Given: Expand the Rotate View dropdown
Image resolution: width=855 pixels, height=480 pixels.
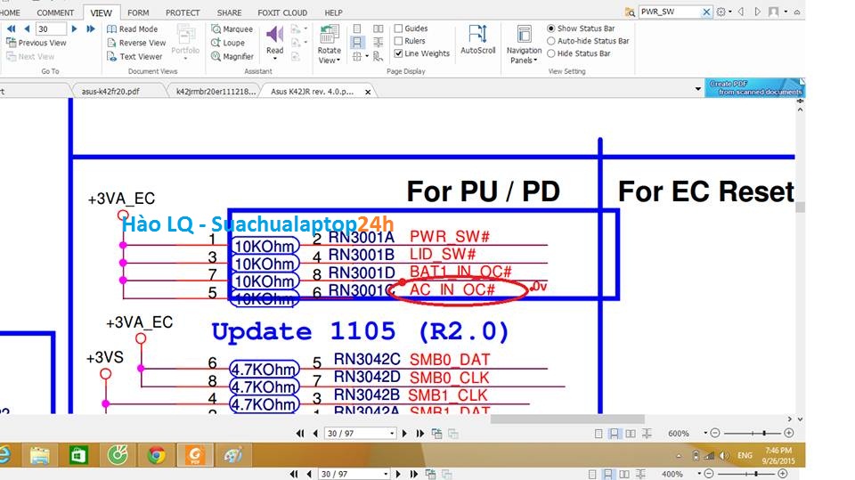Looking at the screenshot, I should (x=329, y=61).
